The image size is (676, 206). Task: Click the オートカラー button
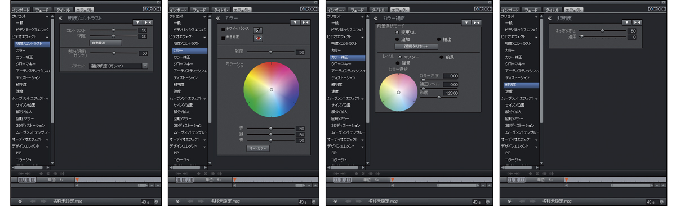[x=258, y=149]
